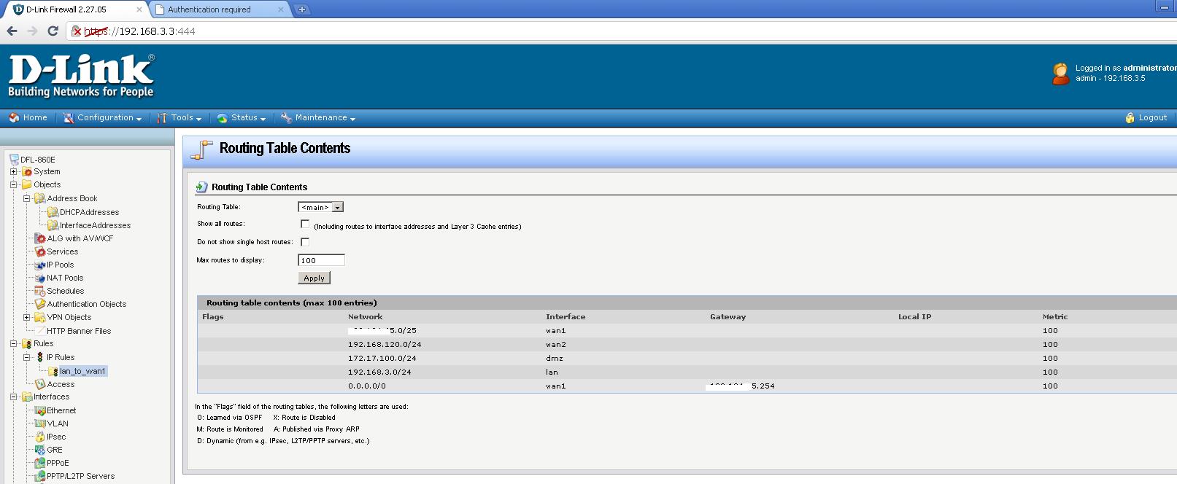Open the Home menu item
Image resolution: width=1177 pixels, height=484 pixels.
pyautogui.click(x=28, y=117)
